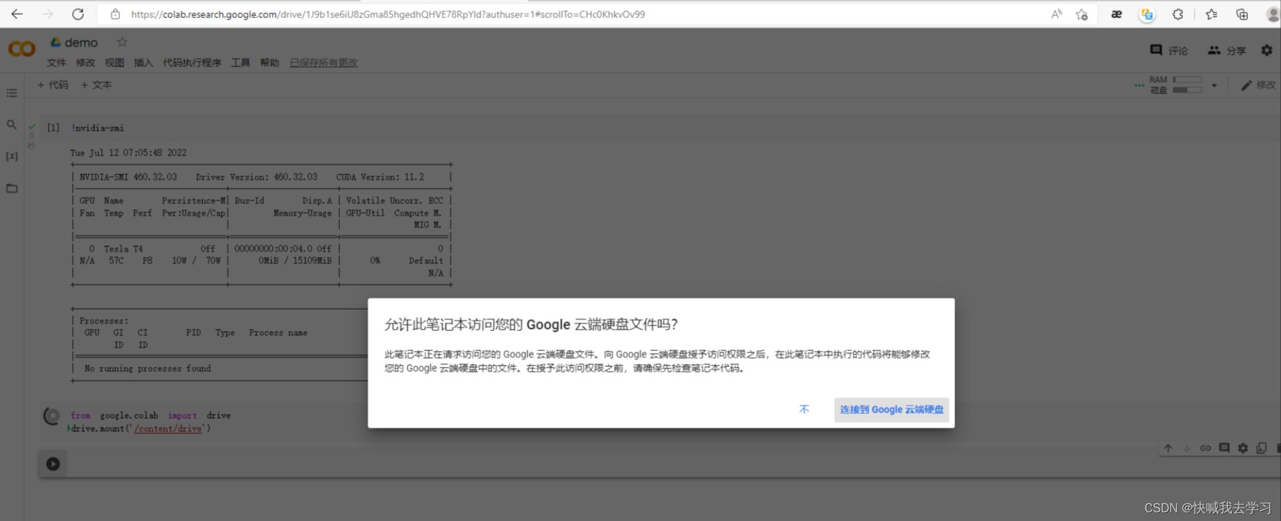
Task: Open the 文件 menu
Action: [57, 62]
